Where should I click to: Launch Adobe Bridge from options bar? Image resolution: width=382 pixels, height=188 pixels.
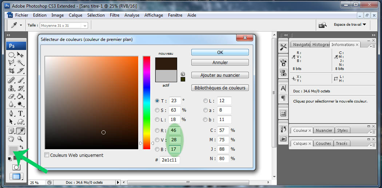pos(323,25)
